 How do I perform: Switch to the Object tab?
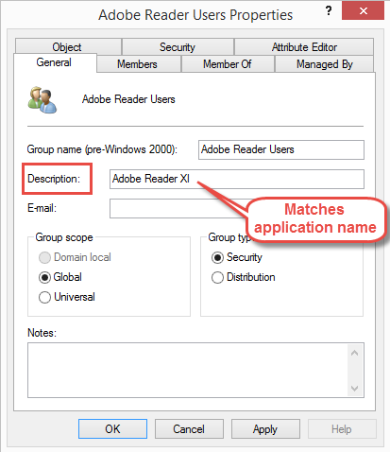68,47
